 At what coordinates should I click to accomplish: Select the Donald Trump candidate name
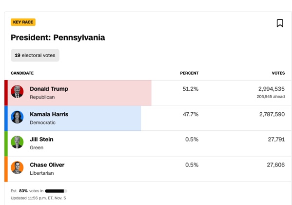click(x=49, y=89)
